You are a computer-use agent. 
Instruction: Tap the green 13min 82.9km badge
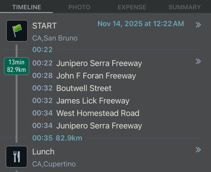[16, 66]
